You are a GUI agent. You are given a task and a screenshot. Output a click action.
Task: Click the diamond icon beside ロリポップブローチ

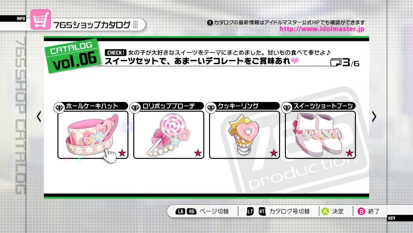coord(135,108)
